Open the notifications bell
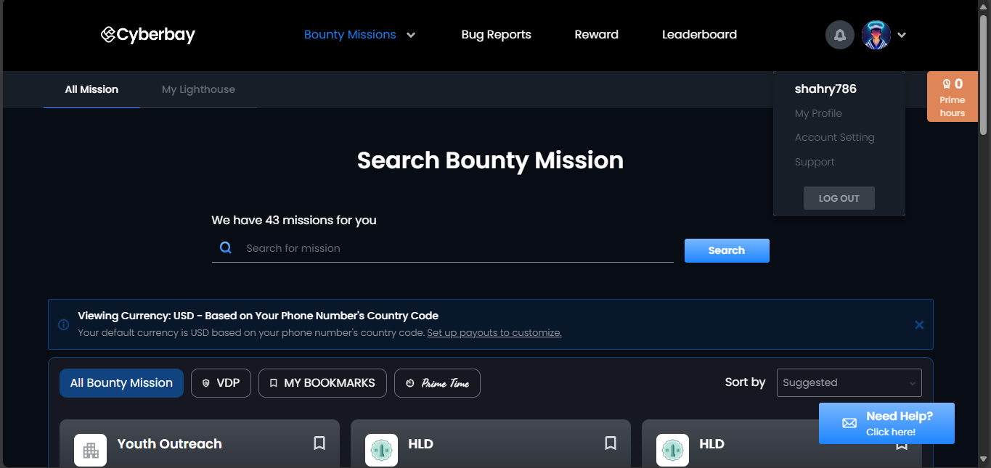The image size is (991, 468). [840, 35]
